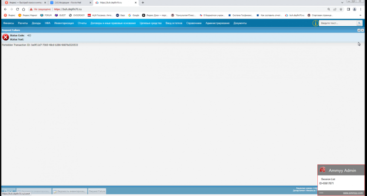Viewport: 367px width, 196px height.
Task: Open the Яндекс Дзен bookmark
Action: (x=155, y=15)
